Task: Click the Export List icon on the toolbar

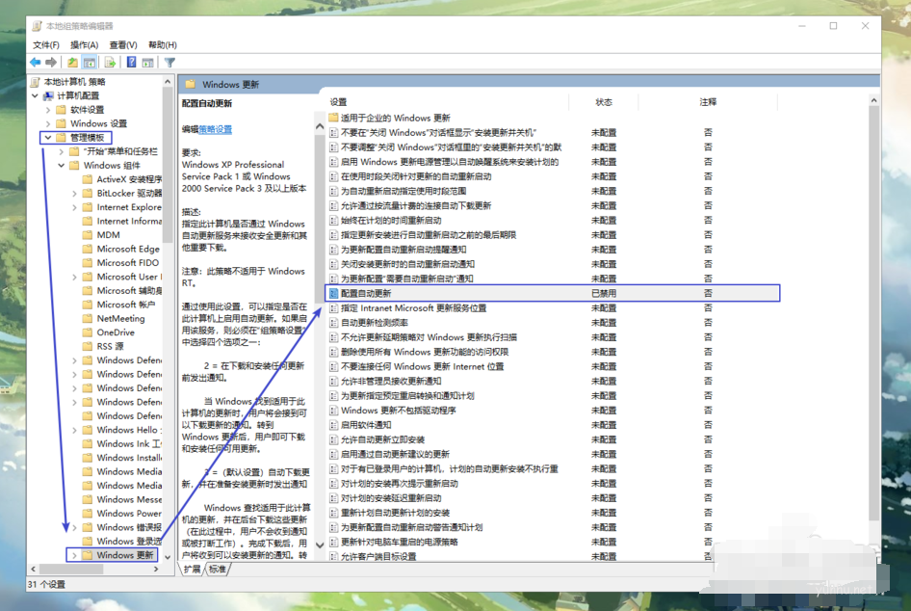Action: click(x=110, y=62)
